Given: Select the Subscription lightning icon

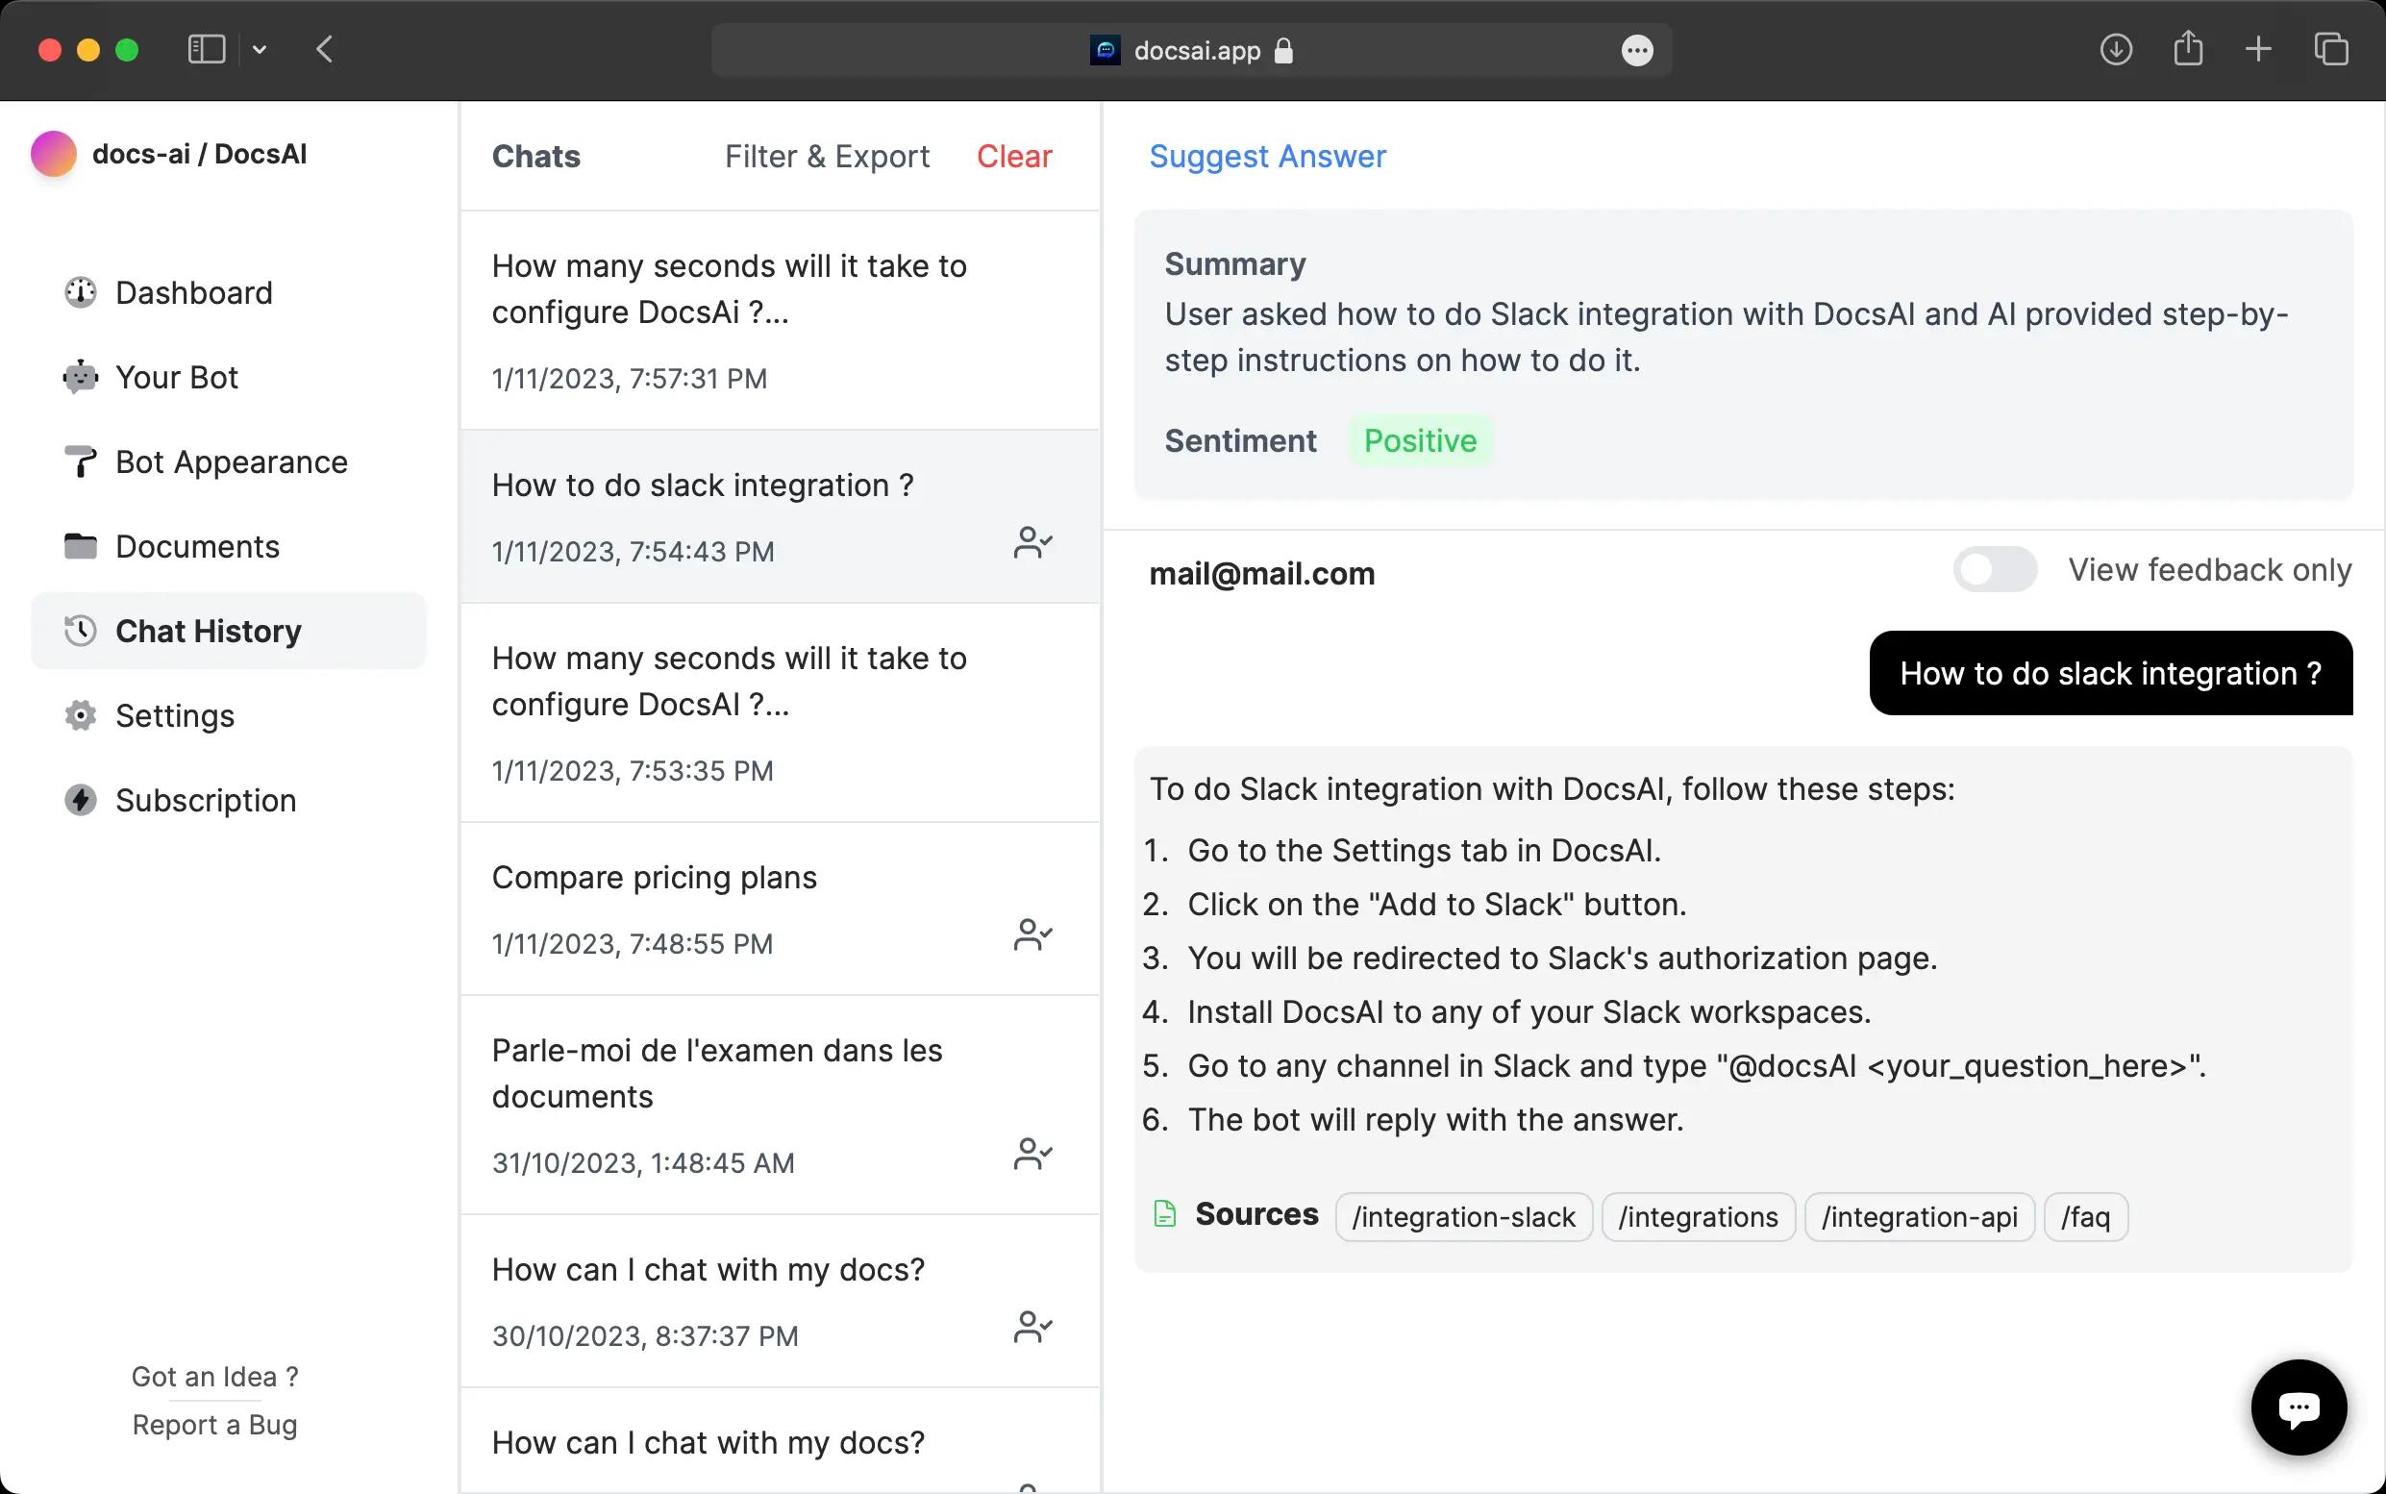Looking at the screenshot, I should pos(80,800).
